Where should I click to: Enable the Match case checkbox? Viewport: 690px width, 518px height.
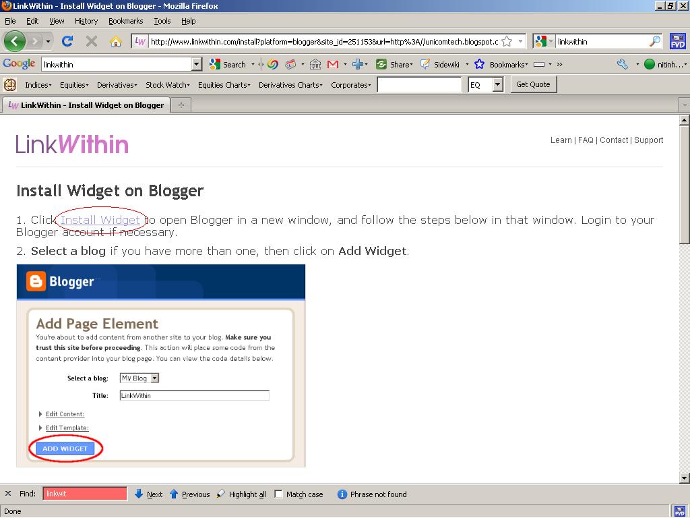[x=278, y=494]
